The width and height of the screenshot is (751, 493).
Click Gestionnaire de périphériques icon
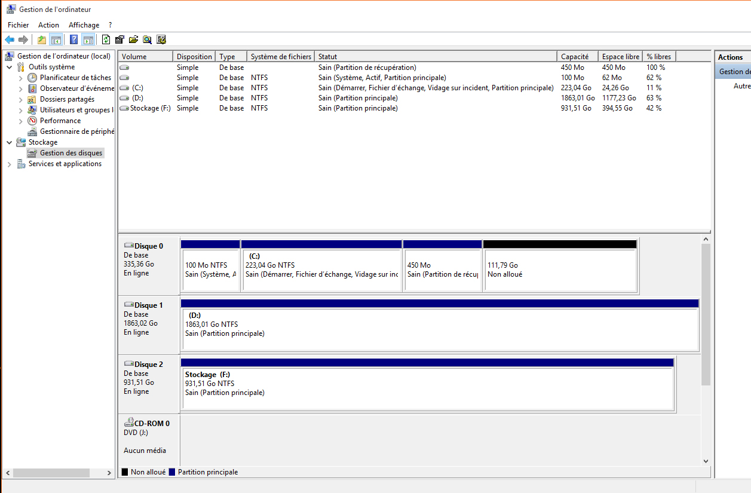(32, 131)
